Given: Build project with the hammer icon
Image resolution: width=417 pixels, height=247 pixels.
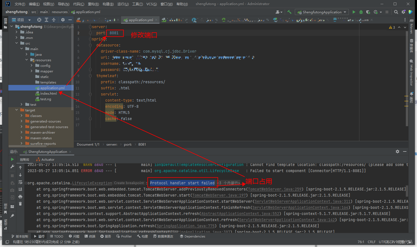Looking at the screenshot, I should point(290,12).
